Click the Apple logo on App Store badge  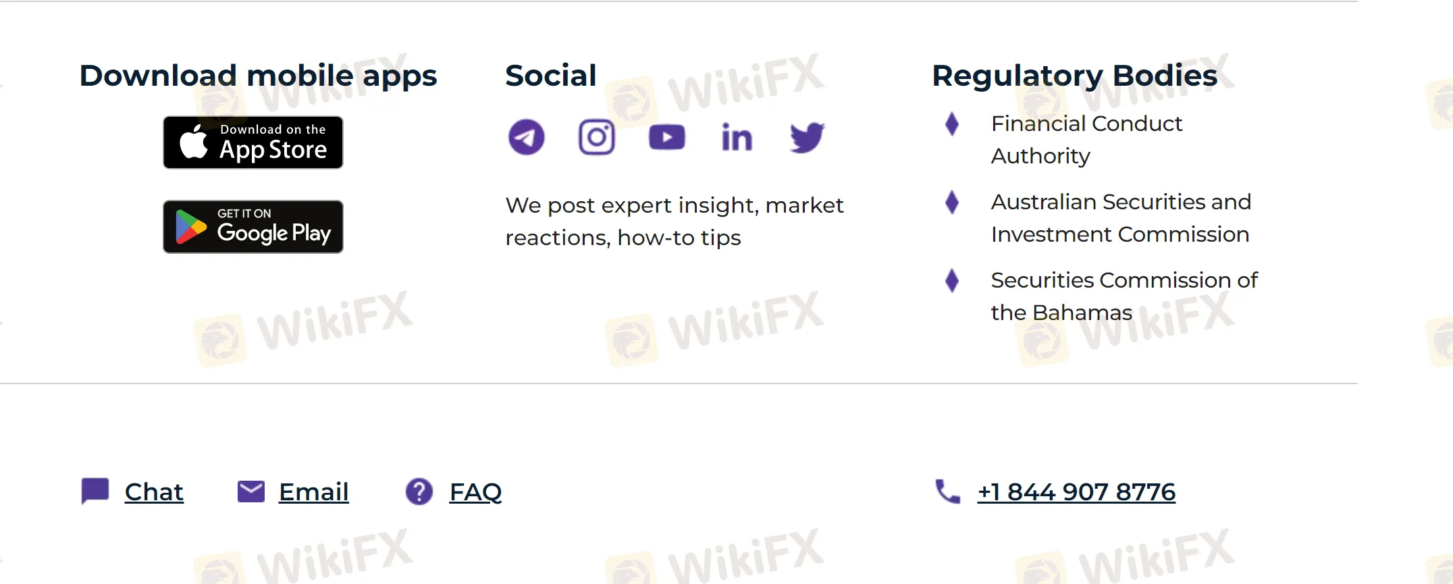194,142
